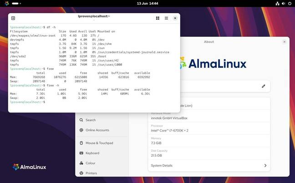
Task: Open System Details row
Action: point(209,166)
